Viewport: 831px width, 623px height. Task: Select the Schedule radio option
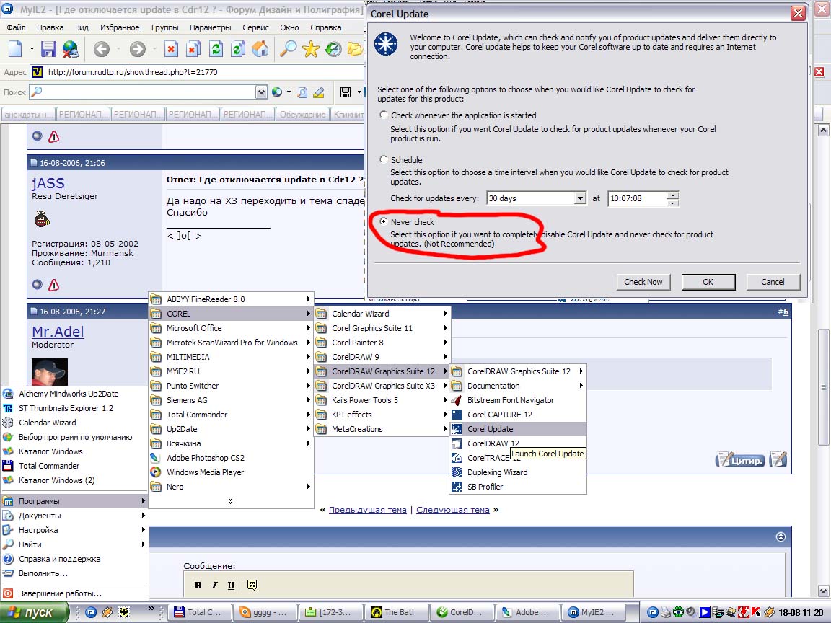tap(384, 159)
